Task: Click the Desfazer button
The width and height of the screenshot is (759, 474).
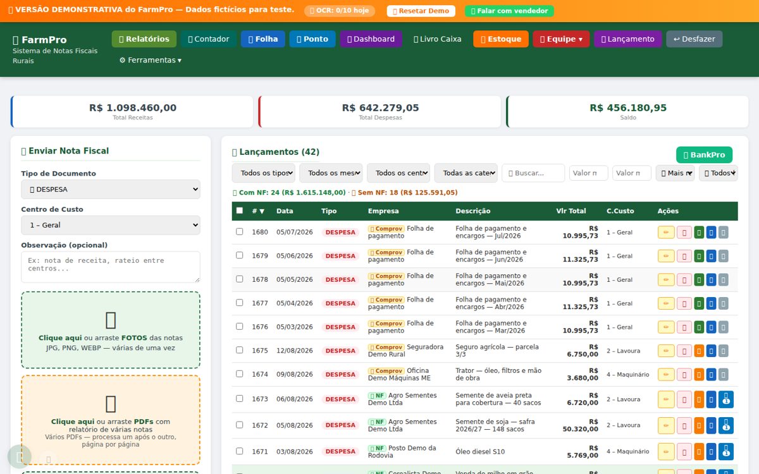Action: coord(694,39)
